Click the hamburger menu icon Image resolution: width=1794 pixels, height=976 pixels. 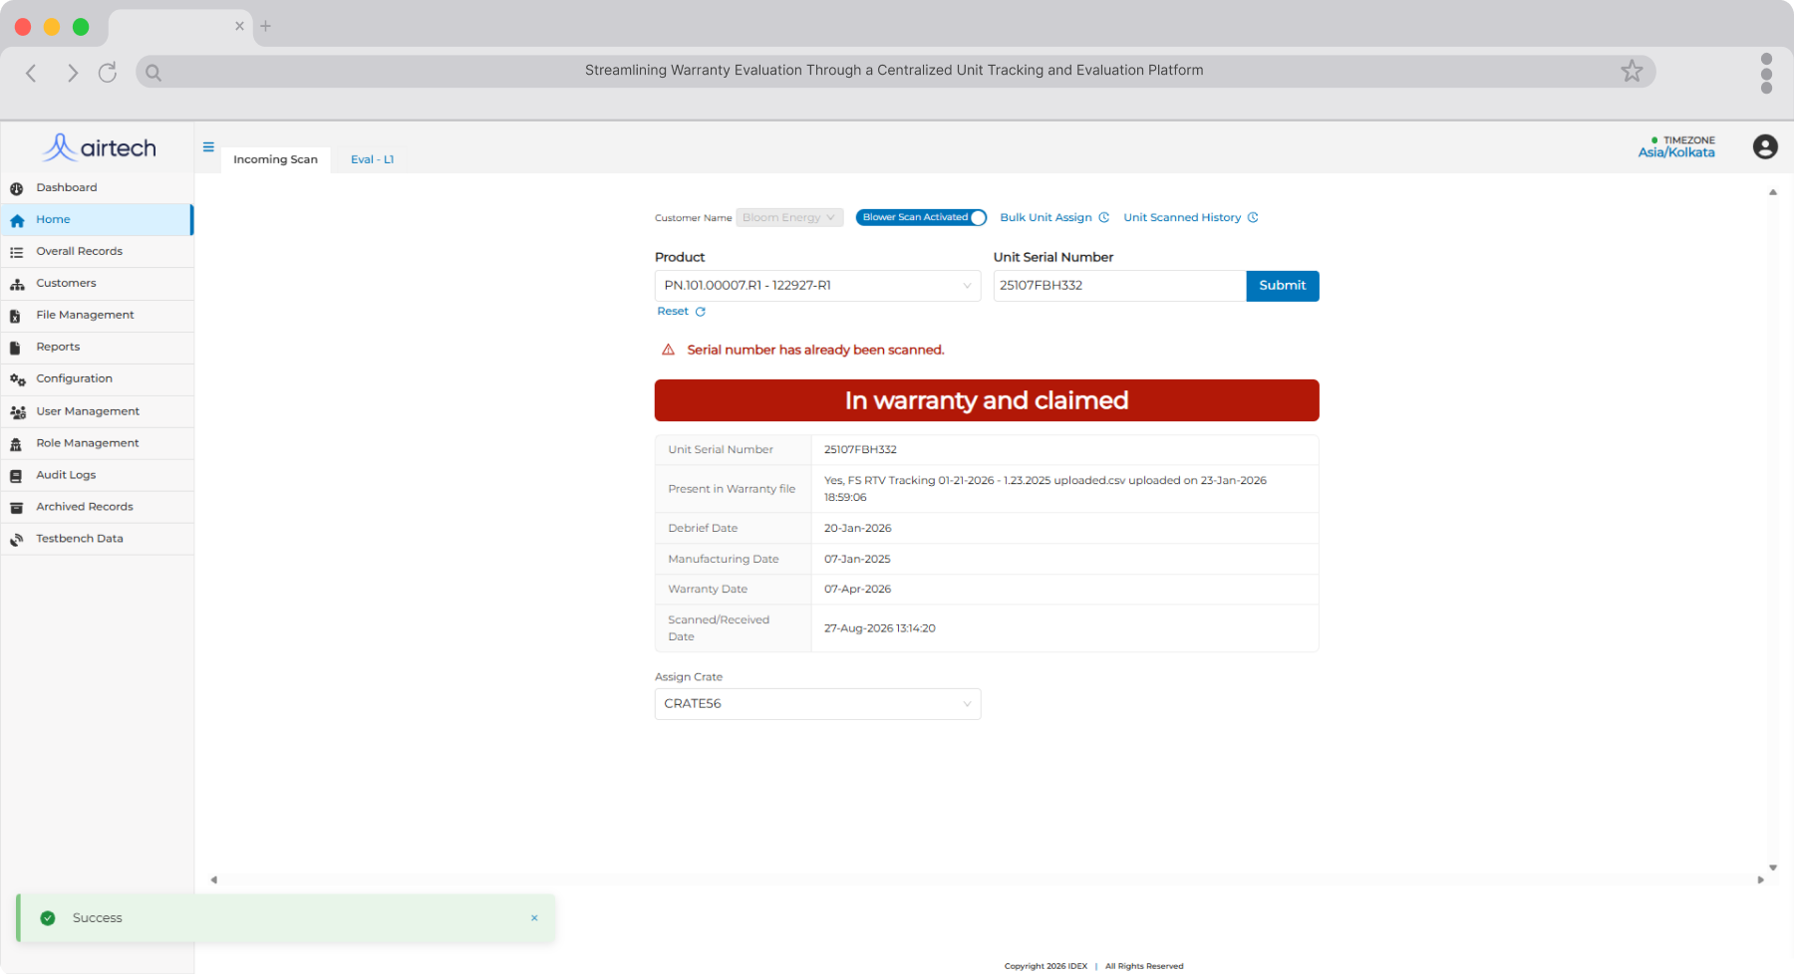coord(208,147)
